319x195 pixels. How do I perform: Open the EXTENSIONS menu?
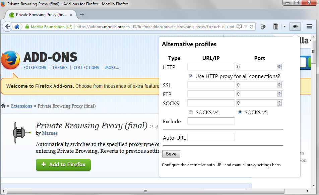[35, 67]
